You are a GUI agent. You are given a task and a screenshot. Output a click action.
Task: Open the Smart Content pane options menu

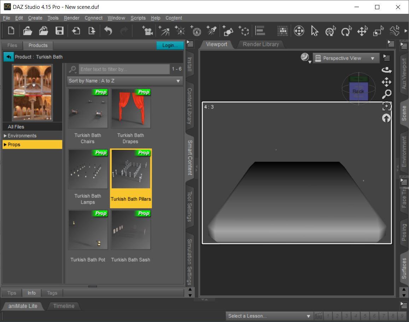(x=190, y=44)
